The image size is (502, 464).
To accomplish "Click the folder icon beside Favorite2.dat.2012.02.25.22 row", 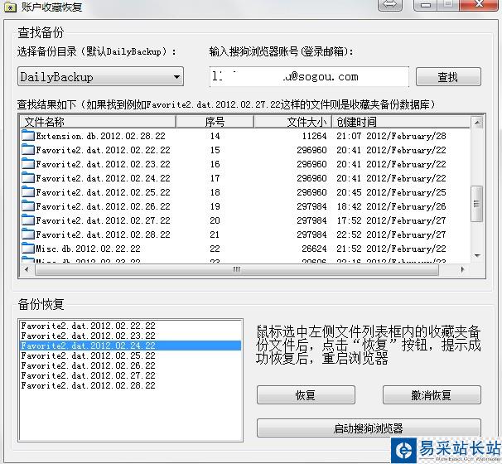I will pos(28,192).
